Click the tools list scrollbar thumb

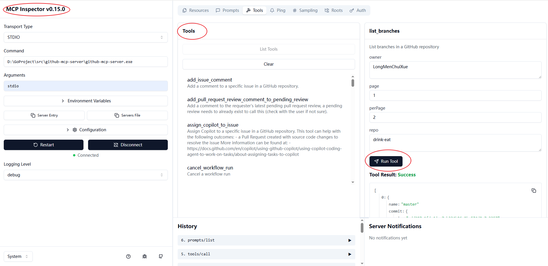click(353, 83)
